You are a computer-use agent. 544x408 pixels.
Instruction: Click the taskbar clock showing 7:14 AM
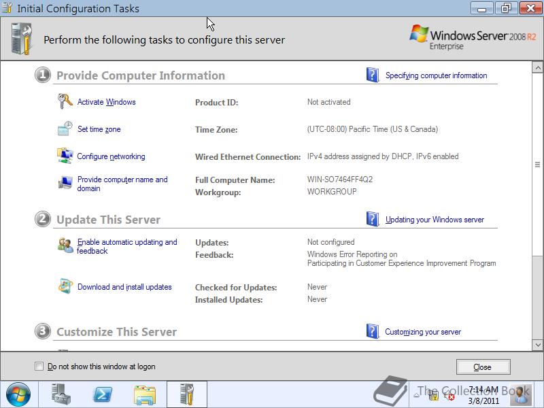pyautogui.click(x=483, y=395)
